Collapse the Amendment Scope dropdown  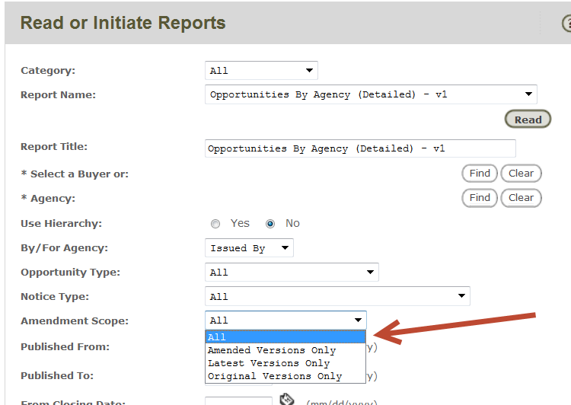point(285,320)
